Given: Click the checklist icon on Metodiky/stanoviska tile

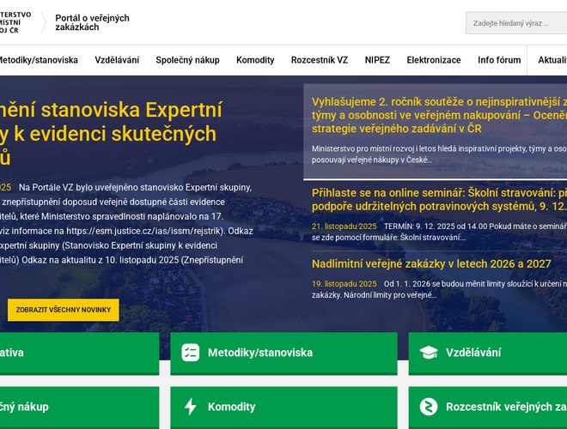Looking at the screenshot, I should coord(191,353).
